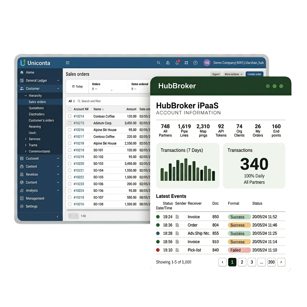This screenshot has height=307, width=307.
Task: Click the document icon in 19:24 event row
Action: coord(177,217)
